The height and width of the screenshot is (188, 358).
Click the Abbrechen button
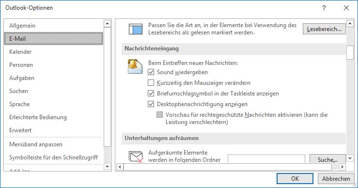(336, 179)
